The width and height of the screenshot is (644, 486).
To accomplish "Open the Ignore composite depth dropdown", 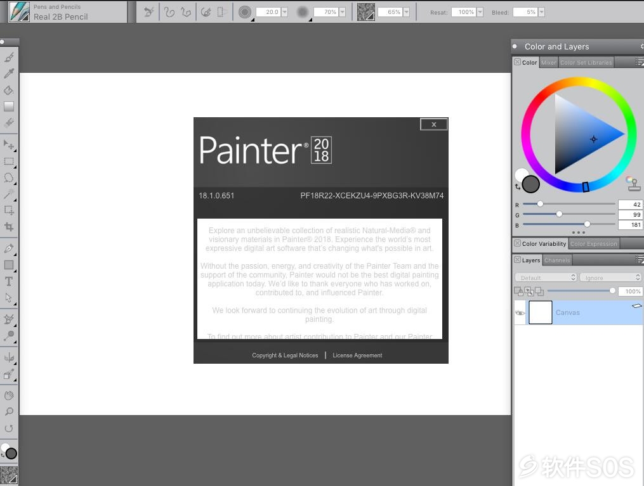I will point(610,278).
